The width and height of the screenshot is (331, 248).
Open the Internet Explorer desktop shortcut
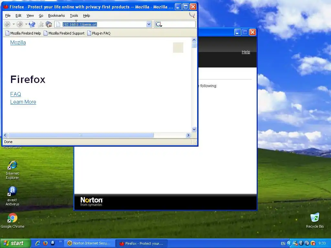[x=12, y=170]
